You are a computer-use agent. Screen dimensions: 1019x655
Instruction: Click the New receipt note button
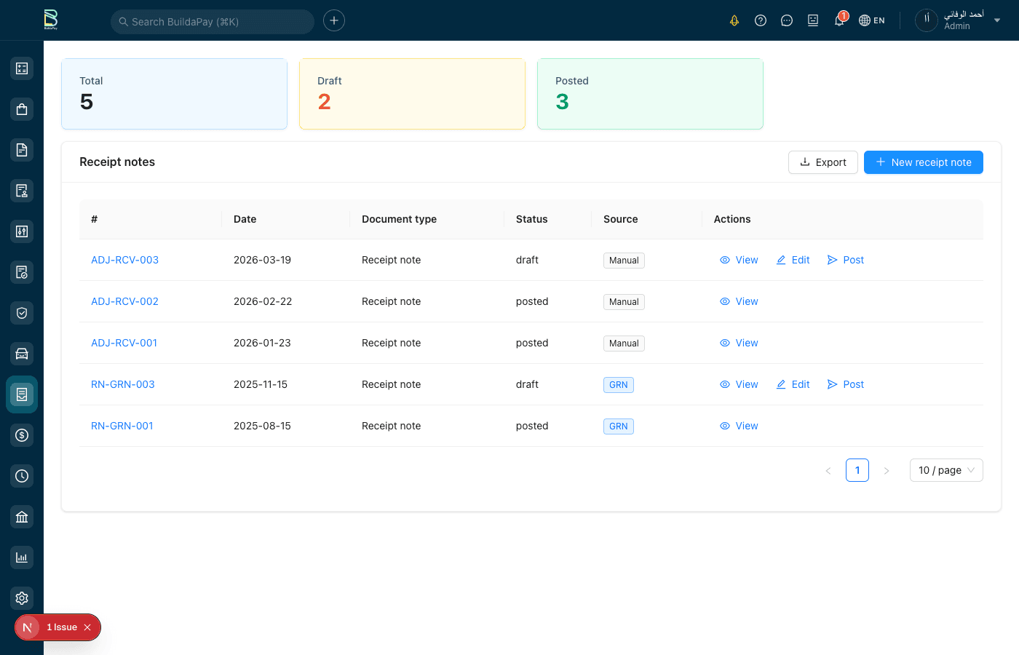(x=923, y=162)
